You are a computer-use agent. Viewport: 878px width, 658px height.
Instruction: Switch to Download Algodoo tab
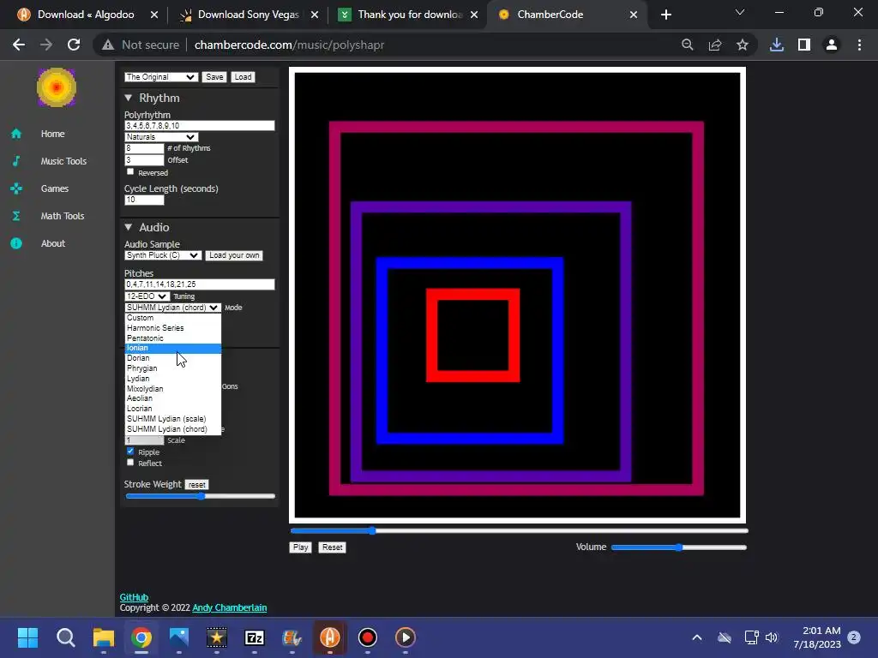86,15
